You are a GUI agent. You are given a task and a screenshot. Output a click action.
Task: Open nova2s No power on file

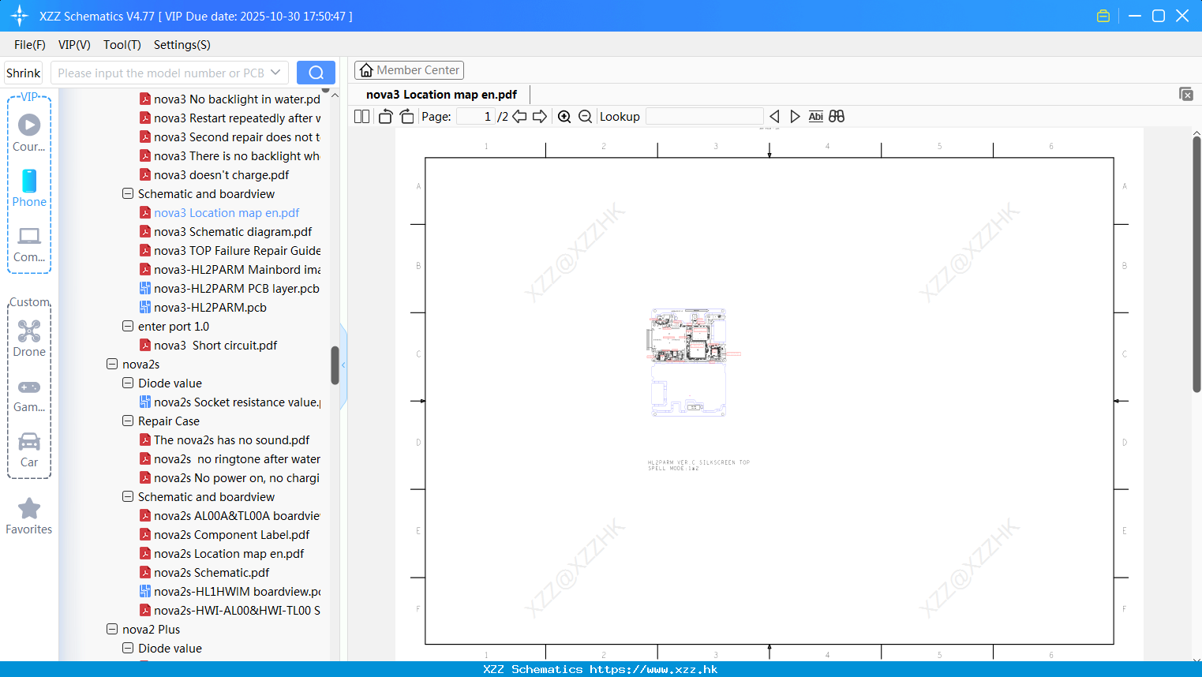(237, 477)
